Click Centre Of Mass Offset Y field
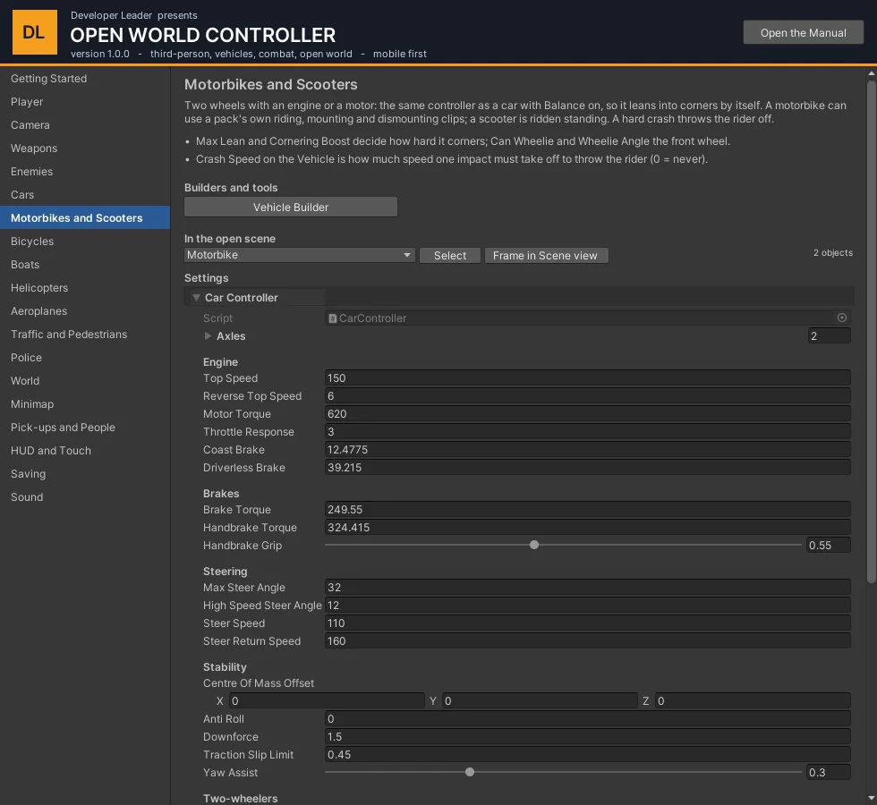Viewport: 877px width, 805px height. click(540, 700)
